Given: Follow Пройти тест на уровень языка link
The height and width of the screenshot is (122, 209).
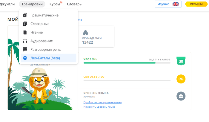Looking at the screenshot, I should [x=102, y=102].
